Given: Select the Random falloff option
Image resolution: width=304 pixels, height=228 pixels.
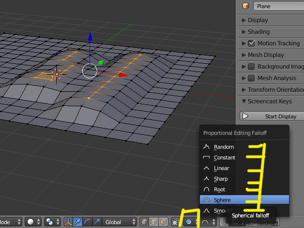Looking at the screenshot, I should 224,147.
